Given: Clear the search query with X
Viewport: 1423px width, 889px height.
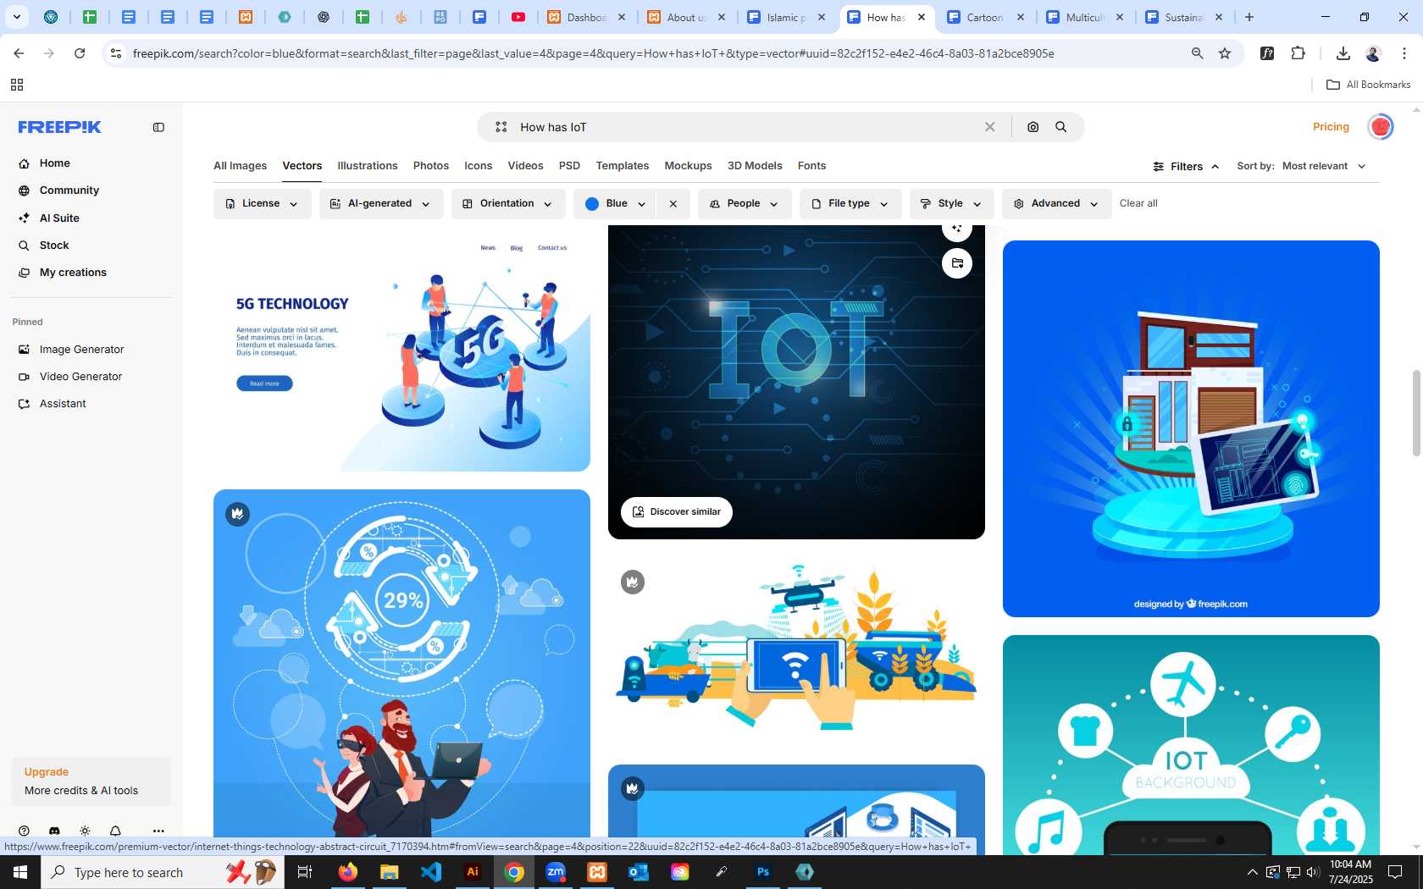Looking at the screenshot, I should coord(989,127).
